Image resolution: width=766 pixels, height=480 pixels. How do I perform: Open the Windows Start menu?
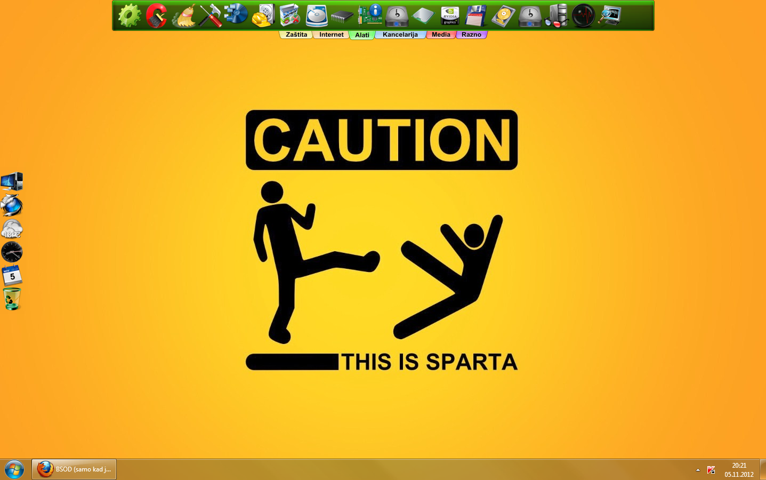pyautogui.click(x=14, y=469)
